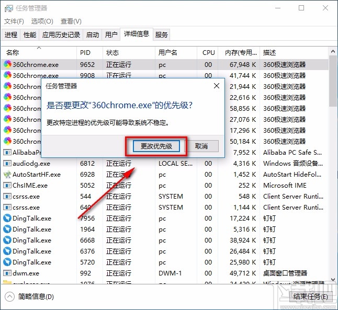
Task: Select the AutoStartHF.exe row
Action: tap(165, 174)
